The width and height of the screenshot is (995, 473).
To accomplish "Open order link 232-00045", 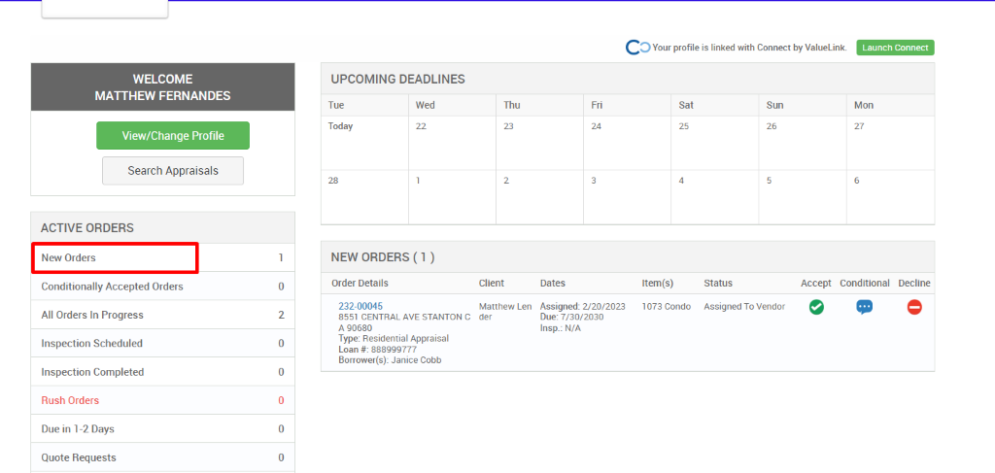I will click(x=360, y=306).
